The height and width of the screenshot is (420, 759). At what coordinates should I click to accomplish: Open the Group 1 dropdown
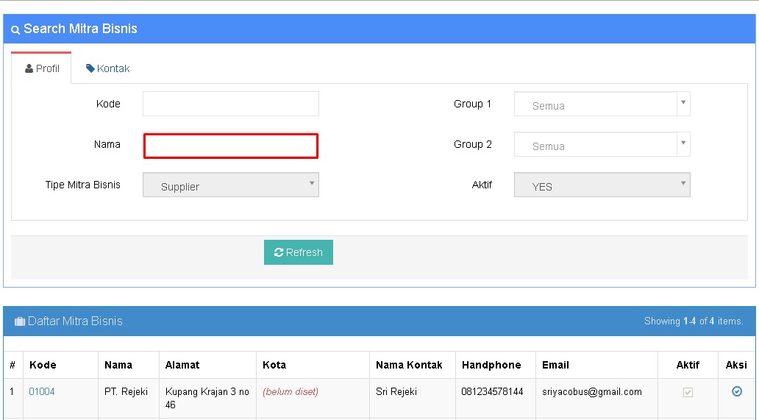click(x=602, y=104)
